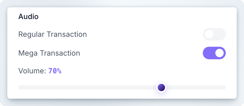The height and width of the screenshot is (106, 244).
Task: Click empty space right of the Audio heading
Action: [x=130, y=17]
